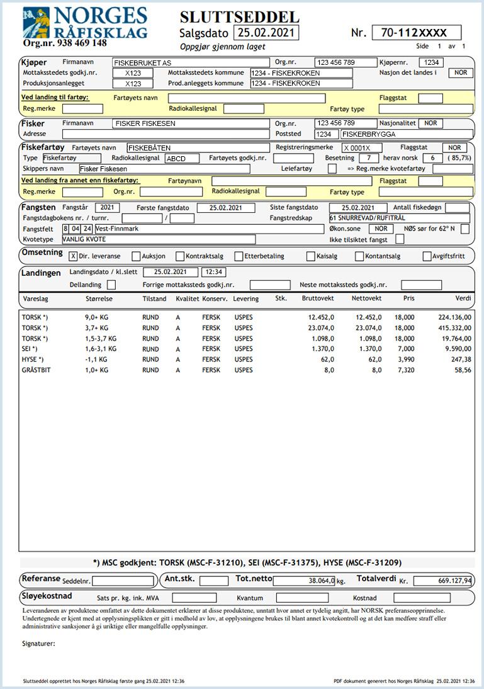Toggle the Dellanding checkbox
Image resolution: width=484 pixels, height=689 pixels.
(x=111, y=285)
